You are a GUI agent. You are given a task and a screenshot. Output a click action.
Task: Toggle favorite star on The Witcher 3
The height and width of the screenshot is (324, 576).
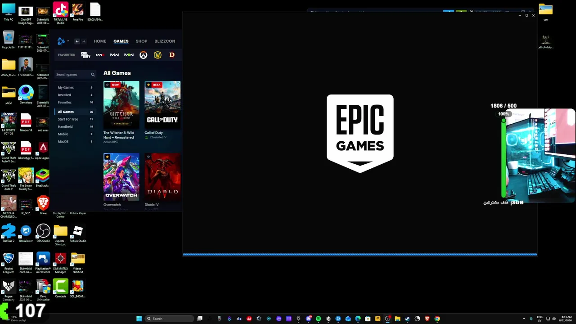107,85
